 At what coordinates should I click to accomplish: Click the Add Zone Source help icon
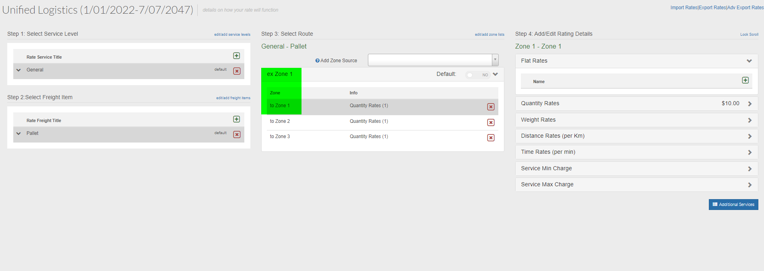click(x=317, y=61)
